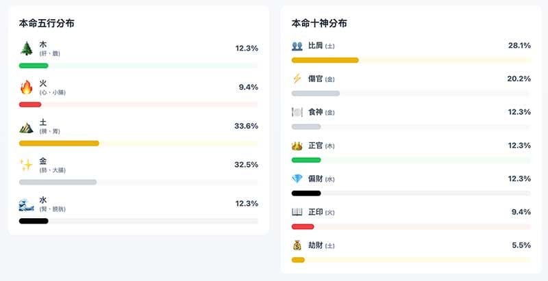Click the 20.2% value for 傷官
The width and height of the screenshot is (548, 281).
(x=519, y=79)
